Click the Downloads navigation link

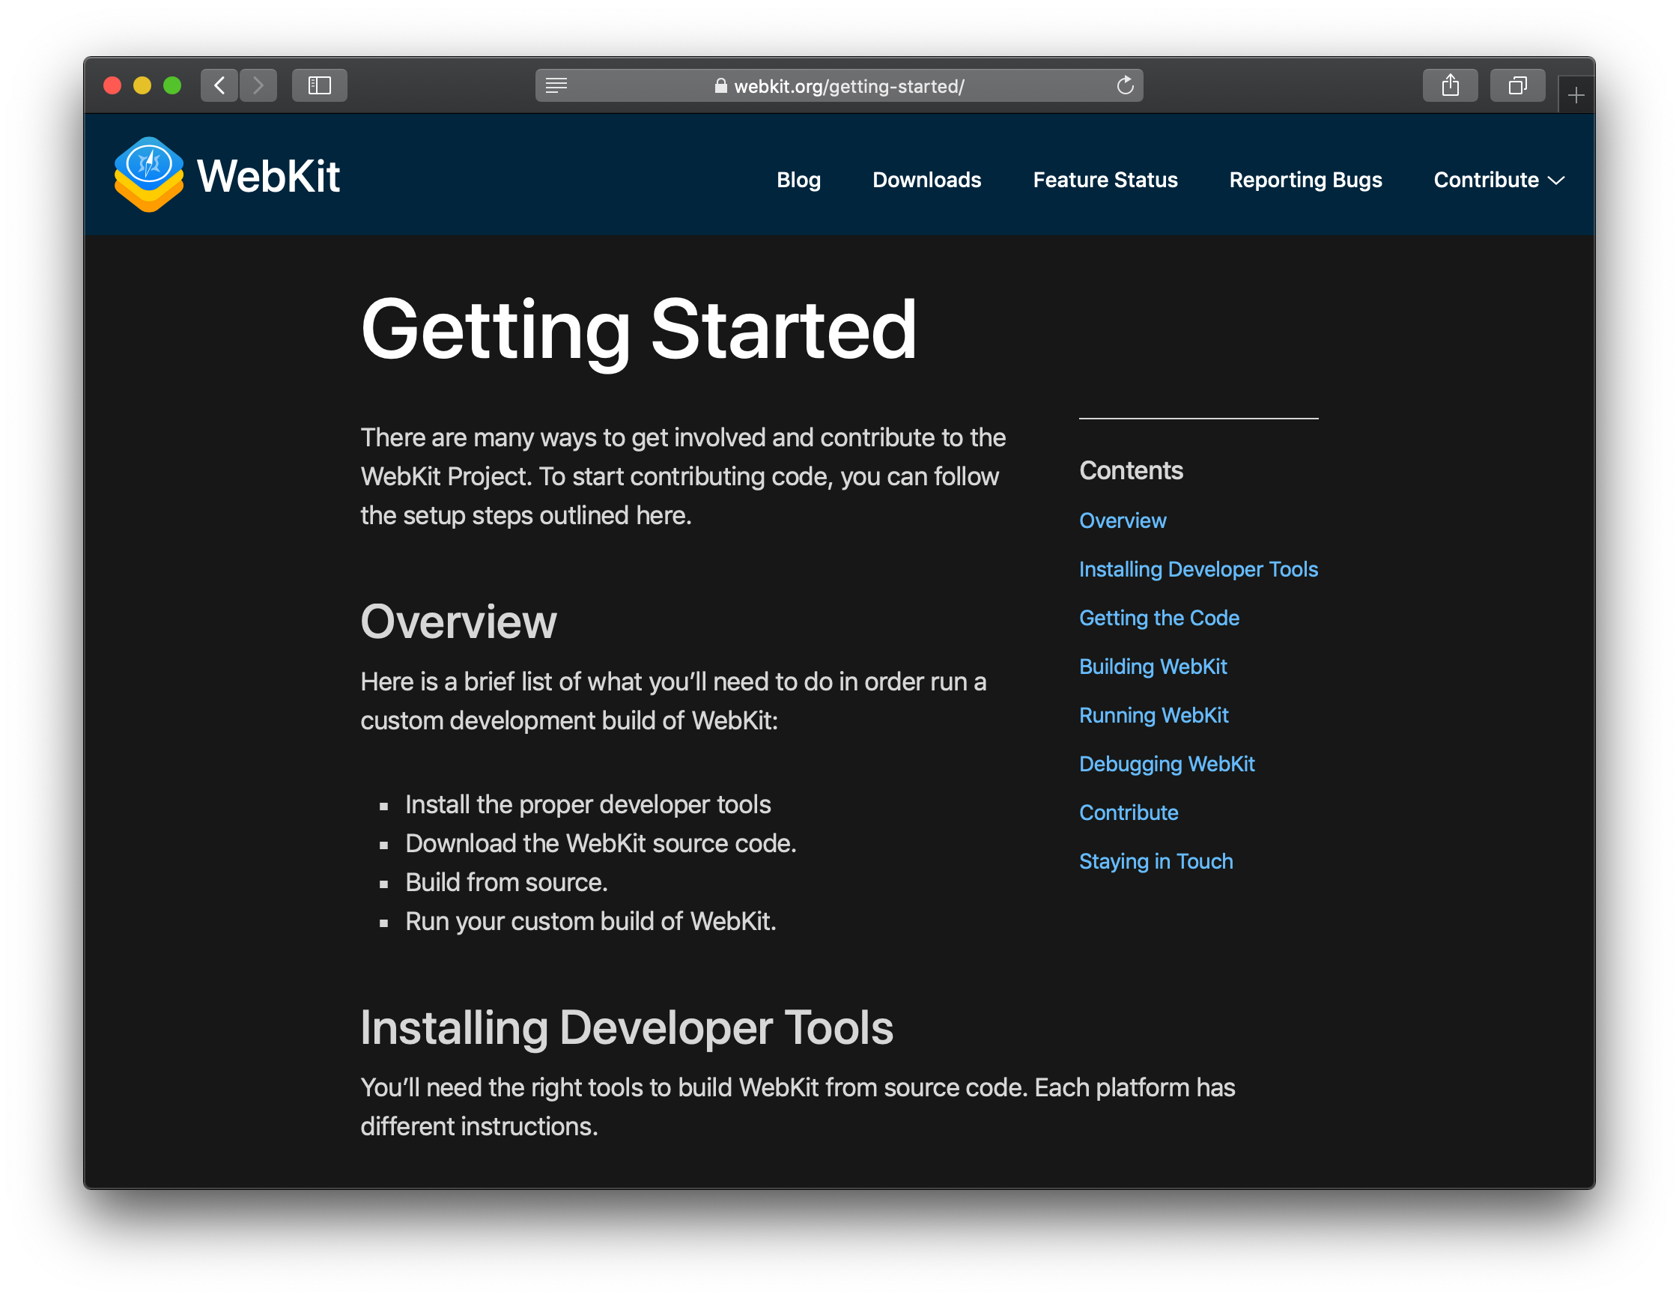point(926,178)
